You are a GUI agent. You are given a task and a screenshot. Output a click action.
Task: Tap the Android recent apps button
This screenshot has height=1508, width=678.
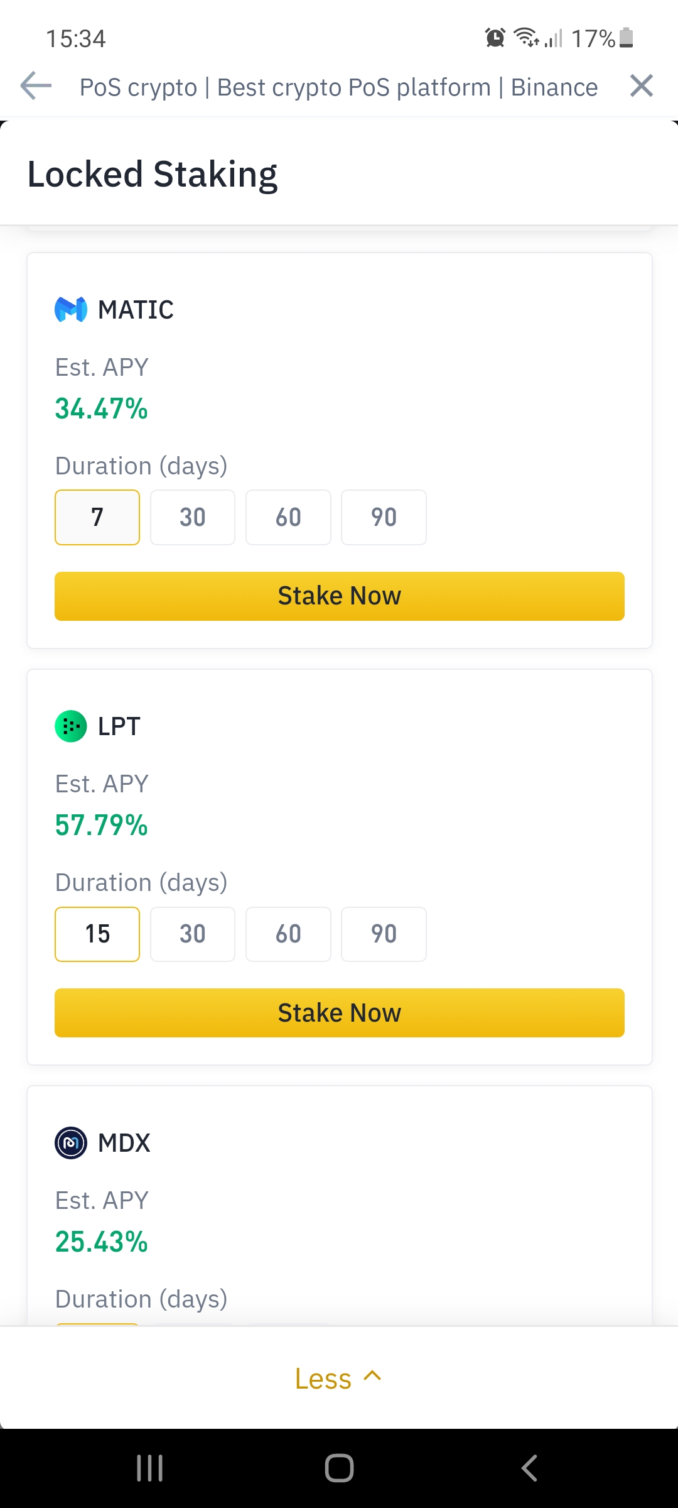tap(149, 1469)
